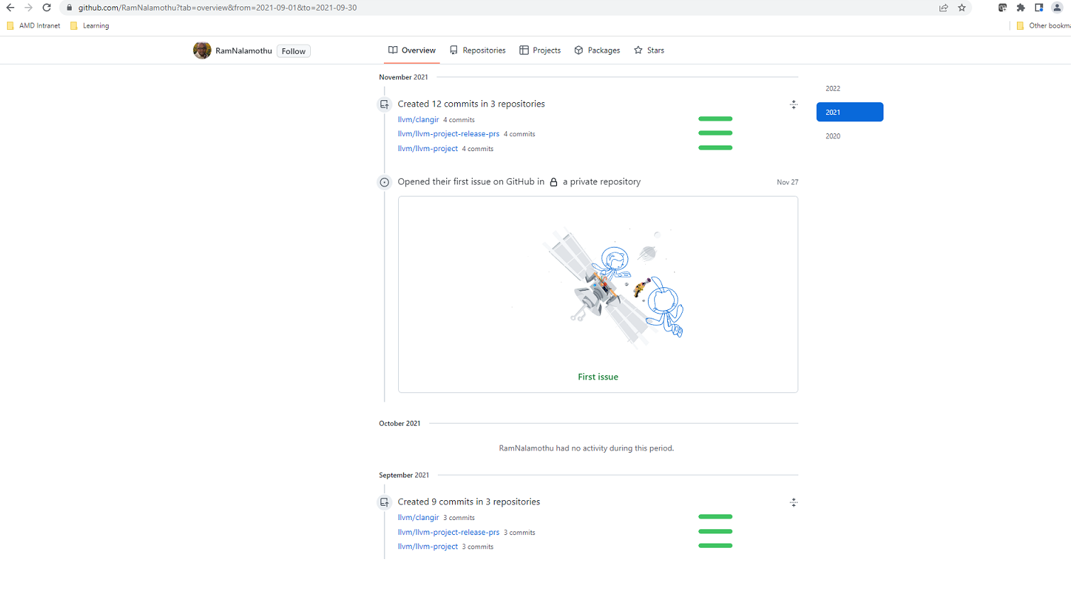
Task: Click the '4 commits' text beside llvm/clangir
Action: click(459, 120)
